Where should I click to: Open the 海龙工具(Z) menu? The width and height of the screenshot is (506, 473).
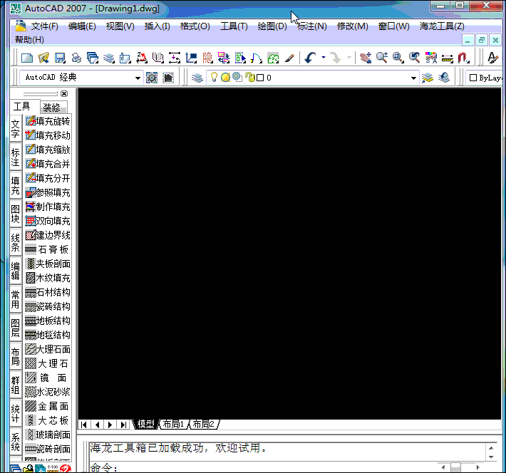pos(442,26)
